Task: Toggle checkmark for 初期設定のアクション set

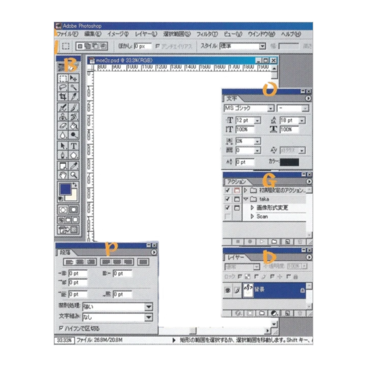Action: pos(227,190)
